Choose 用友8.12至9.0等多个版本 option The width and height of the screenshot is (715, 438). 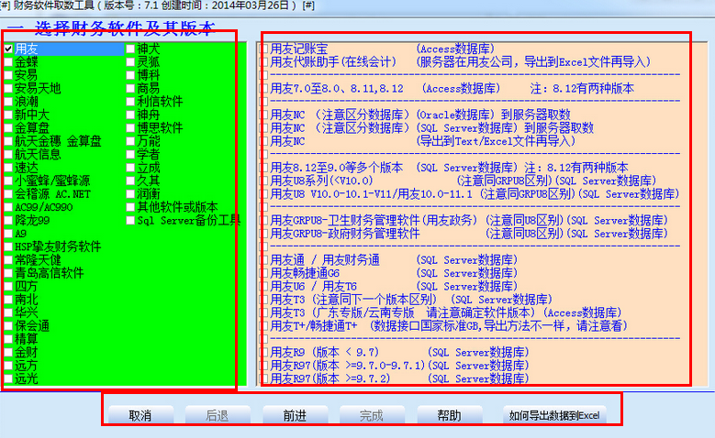point(263,168)
